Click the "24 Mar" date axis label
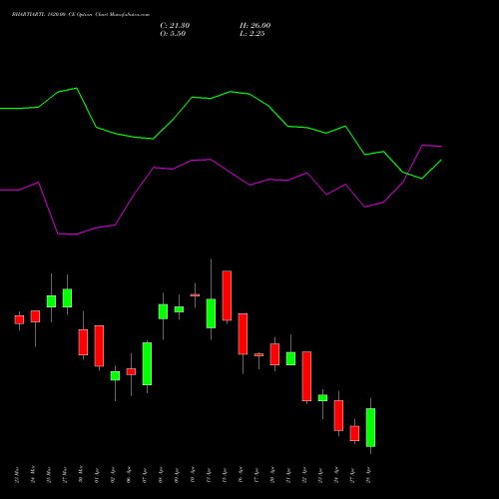 tap(33, 475)
